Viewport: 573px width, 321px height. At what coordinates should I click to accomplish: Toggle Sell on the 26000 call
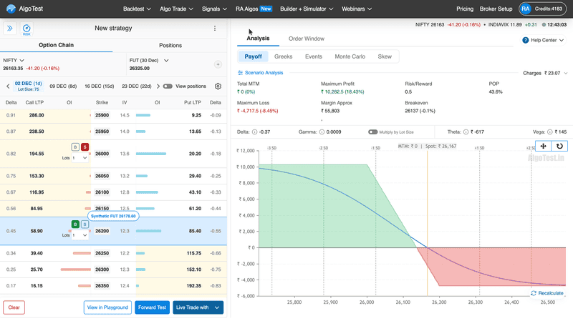point(85,147)
